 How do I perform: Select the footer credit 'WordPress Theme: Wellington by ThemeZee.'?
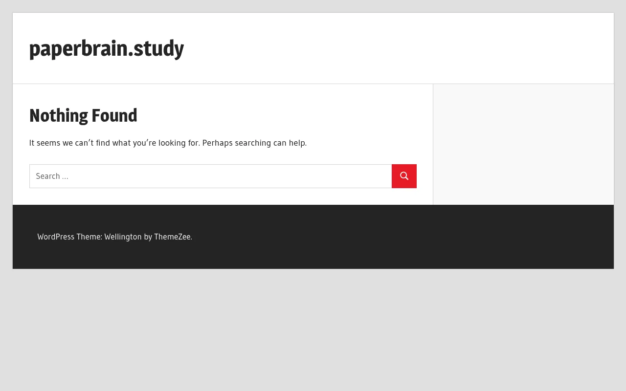pos(115,237)
